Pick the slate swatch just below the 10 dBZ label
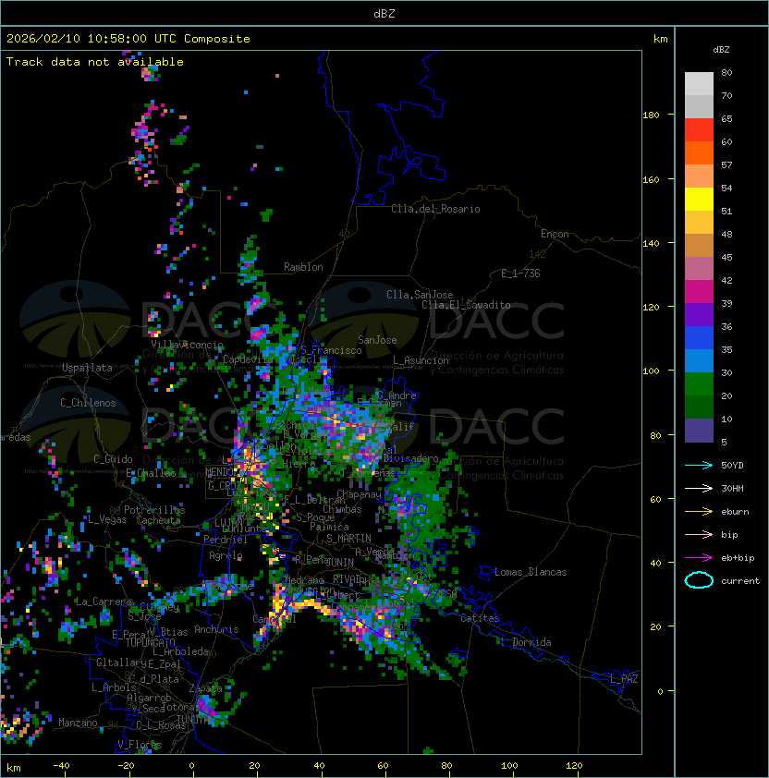This screenshot has width=769, height=778. [699, 431]
